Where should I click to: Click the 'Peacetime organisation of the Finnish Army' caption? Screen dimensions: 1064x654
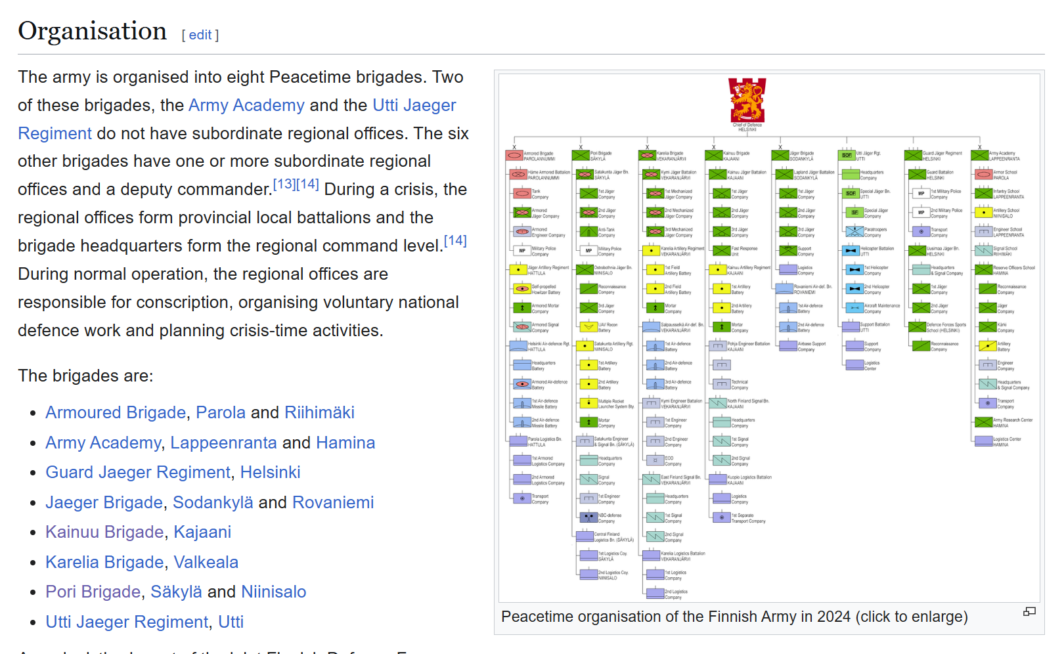[x=734, y=617]
